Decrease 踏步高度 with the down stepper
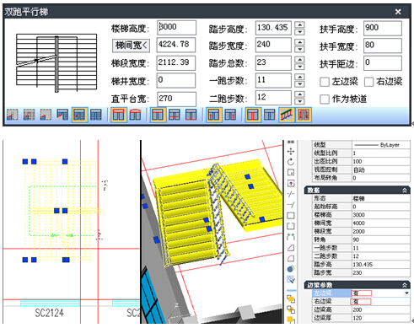Viewport: 414px width, 328px height. [x=300, y=32]
